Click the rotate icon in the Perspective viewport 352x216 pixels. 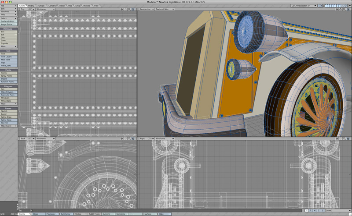[x=341, y=9]
